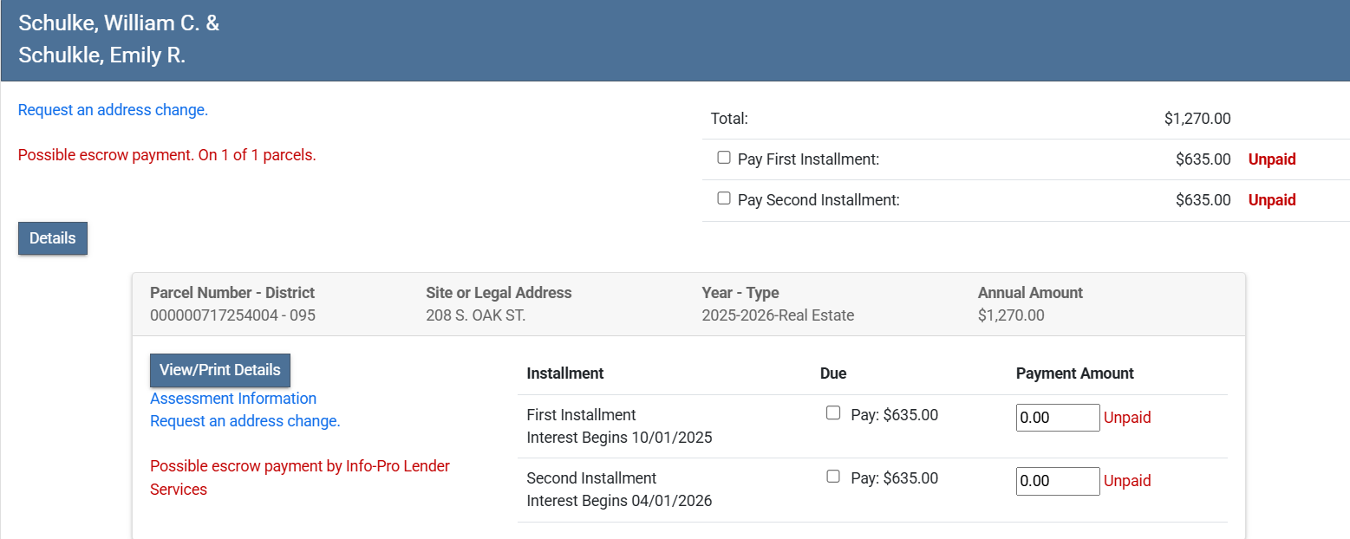Click the red 'On 1 of 1 parcels' notice
This screenshot has height=539, width=1350.
(167, 156)
